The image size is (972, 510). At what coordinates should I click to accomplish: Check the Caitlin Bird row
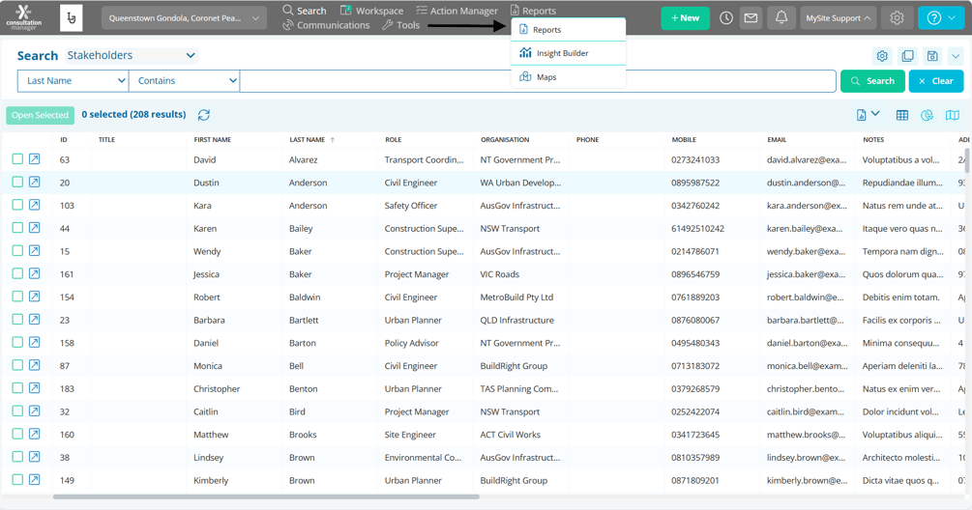tap(17, 411)
